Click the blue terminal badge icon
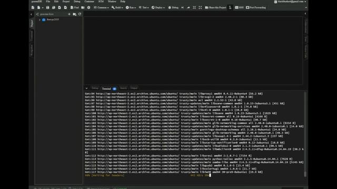Image resolution: width=337 pixels, height=189 pixels. (115, 89)
